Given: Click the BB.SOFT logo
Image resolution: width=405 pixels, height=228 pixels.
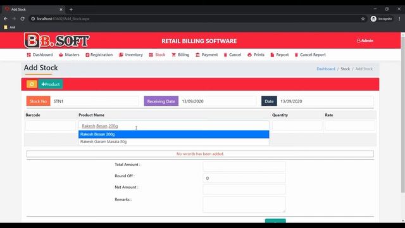Looking at the screenshot, I should pyautogui.click(x=56, y=41).
